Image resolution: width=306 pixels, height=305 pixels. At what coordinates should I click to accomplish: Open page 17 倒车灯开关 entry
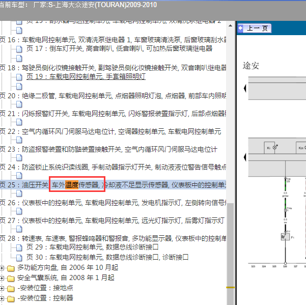[120, 48]
